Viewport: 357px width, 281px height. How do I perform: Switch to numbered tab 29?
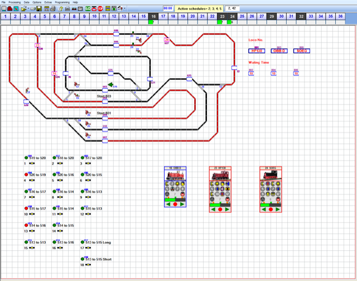(x=271, y=17)
